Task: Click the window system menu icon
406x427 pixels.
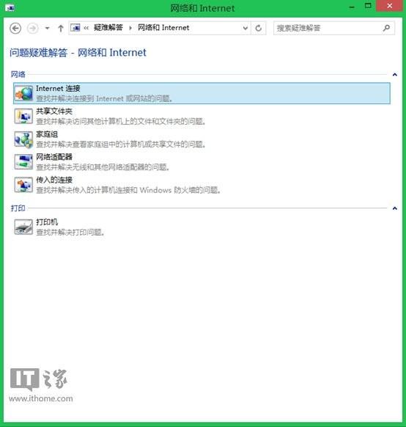Action: (x=10, y=8)
